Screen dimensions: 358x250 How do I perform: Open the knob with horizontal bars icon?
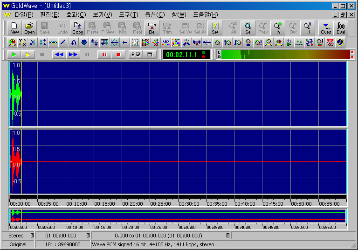(x=248, y=42)
